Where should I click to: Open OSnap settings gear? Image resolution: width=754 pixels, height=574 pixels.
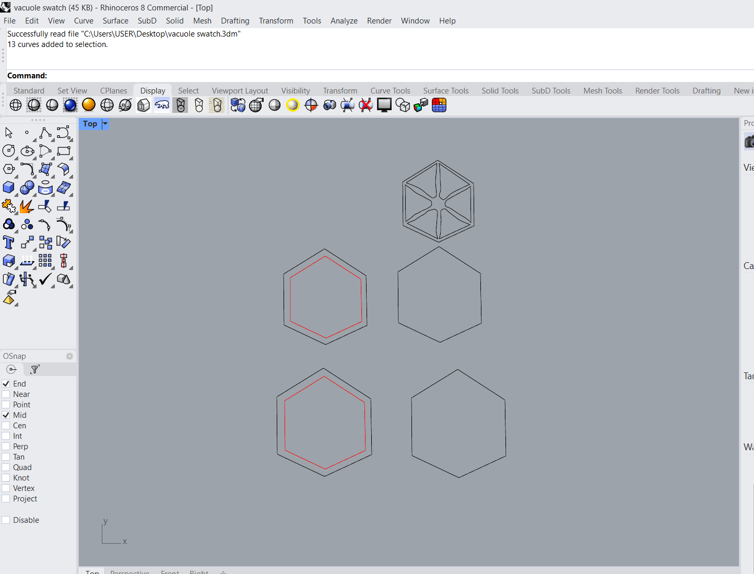[x=69, y=356]
